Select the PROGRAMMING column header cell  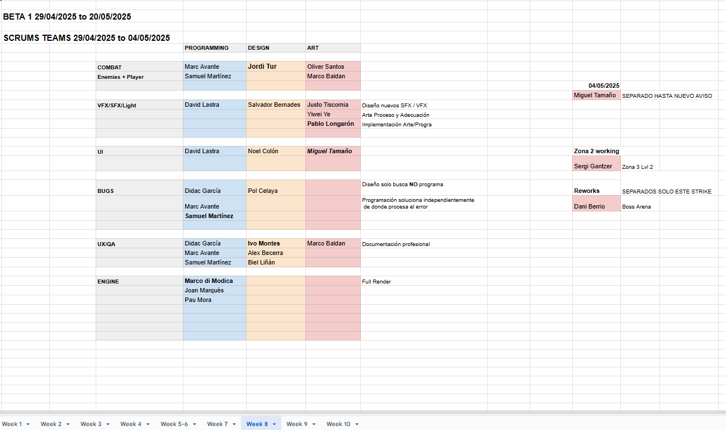(214, 48)
